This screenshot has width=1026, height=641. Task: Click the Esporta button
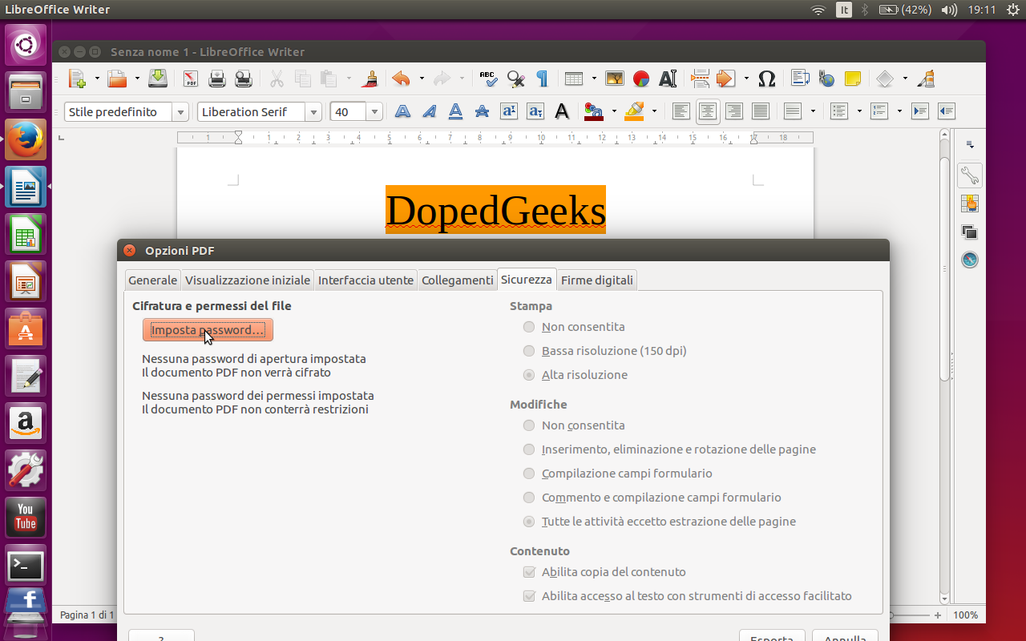tap(772, 635)
